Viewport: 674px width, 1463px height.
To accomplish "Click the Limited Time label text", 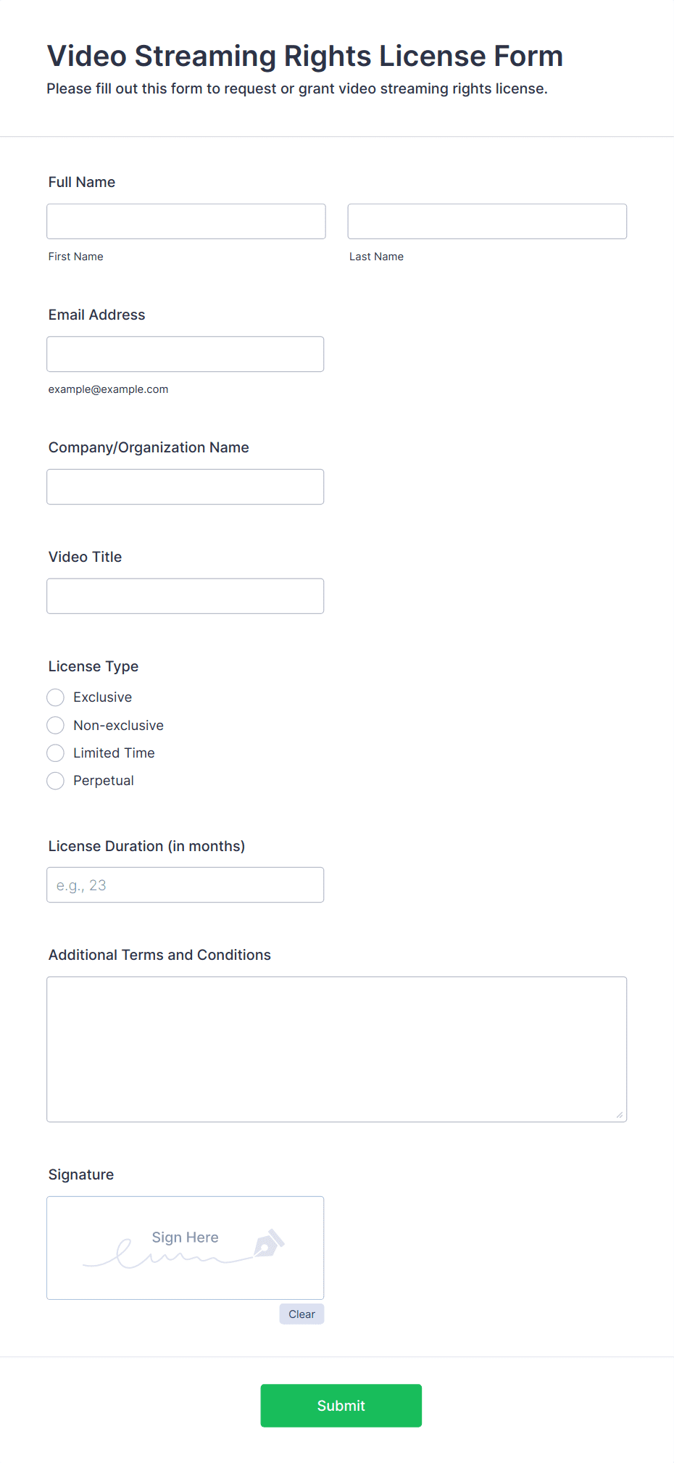I will [114, 753].
